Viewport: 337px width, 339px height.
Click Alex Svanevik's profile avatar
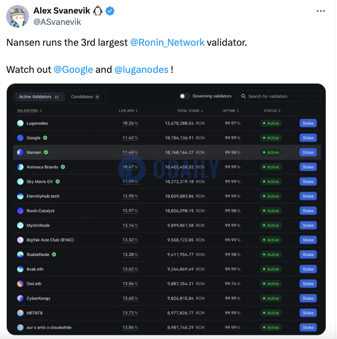tap(18, 16)
